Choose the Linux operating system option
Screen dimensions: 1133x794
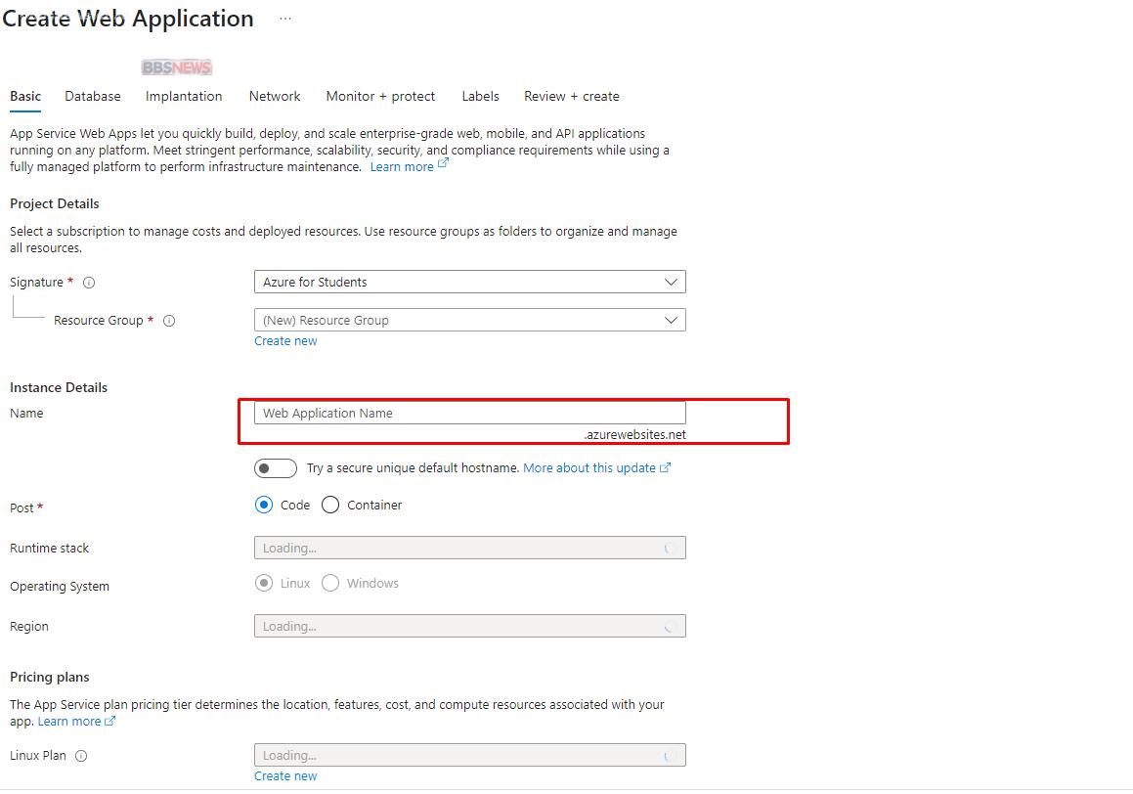pyautogui.click(x=264, y=584)
